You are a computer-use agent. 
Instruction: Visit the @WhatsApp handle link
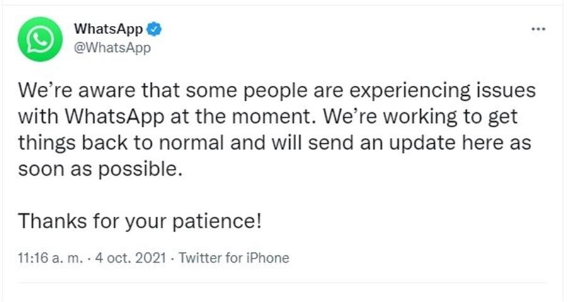[x=112, y=48]
